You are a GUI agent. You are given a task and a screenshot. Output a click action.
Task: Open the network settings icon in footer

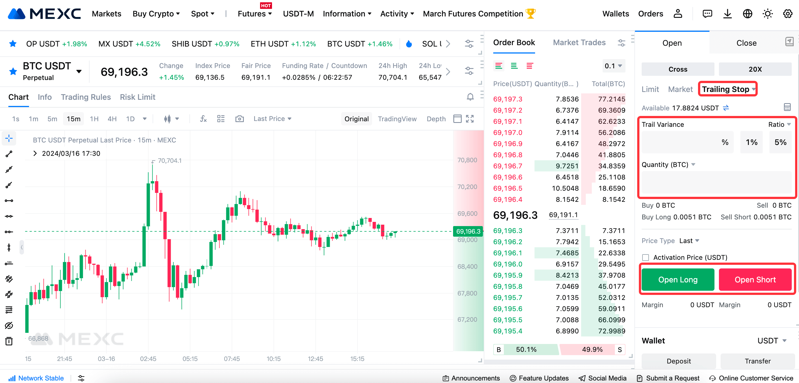tap(81, 378)
